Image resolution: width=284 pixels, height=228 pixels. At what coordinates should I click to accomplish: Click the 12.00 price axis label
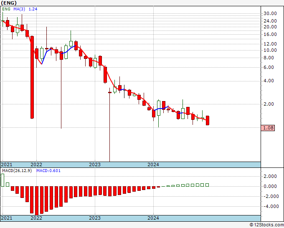click(270, 44)
